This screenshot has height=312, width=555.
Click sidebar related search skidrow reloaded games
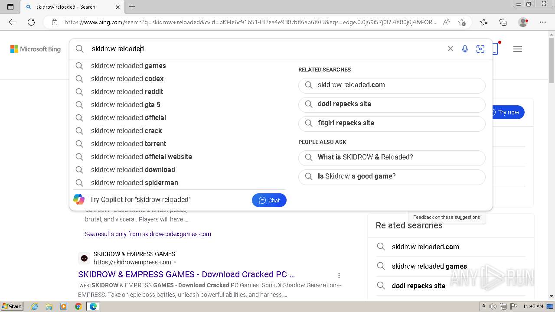(429, 266)
